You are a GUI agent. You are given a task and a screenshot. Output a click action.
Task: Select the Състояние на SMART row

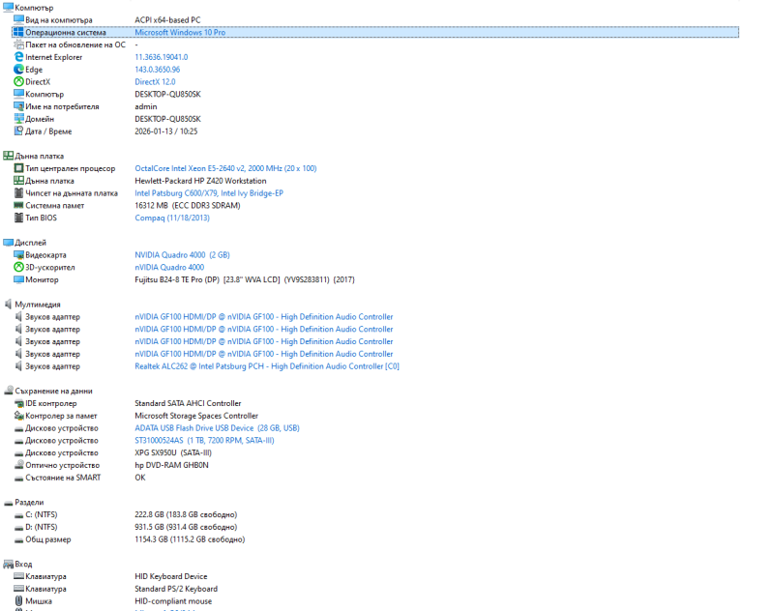pyautogui.click(x=63, y=478)
